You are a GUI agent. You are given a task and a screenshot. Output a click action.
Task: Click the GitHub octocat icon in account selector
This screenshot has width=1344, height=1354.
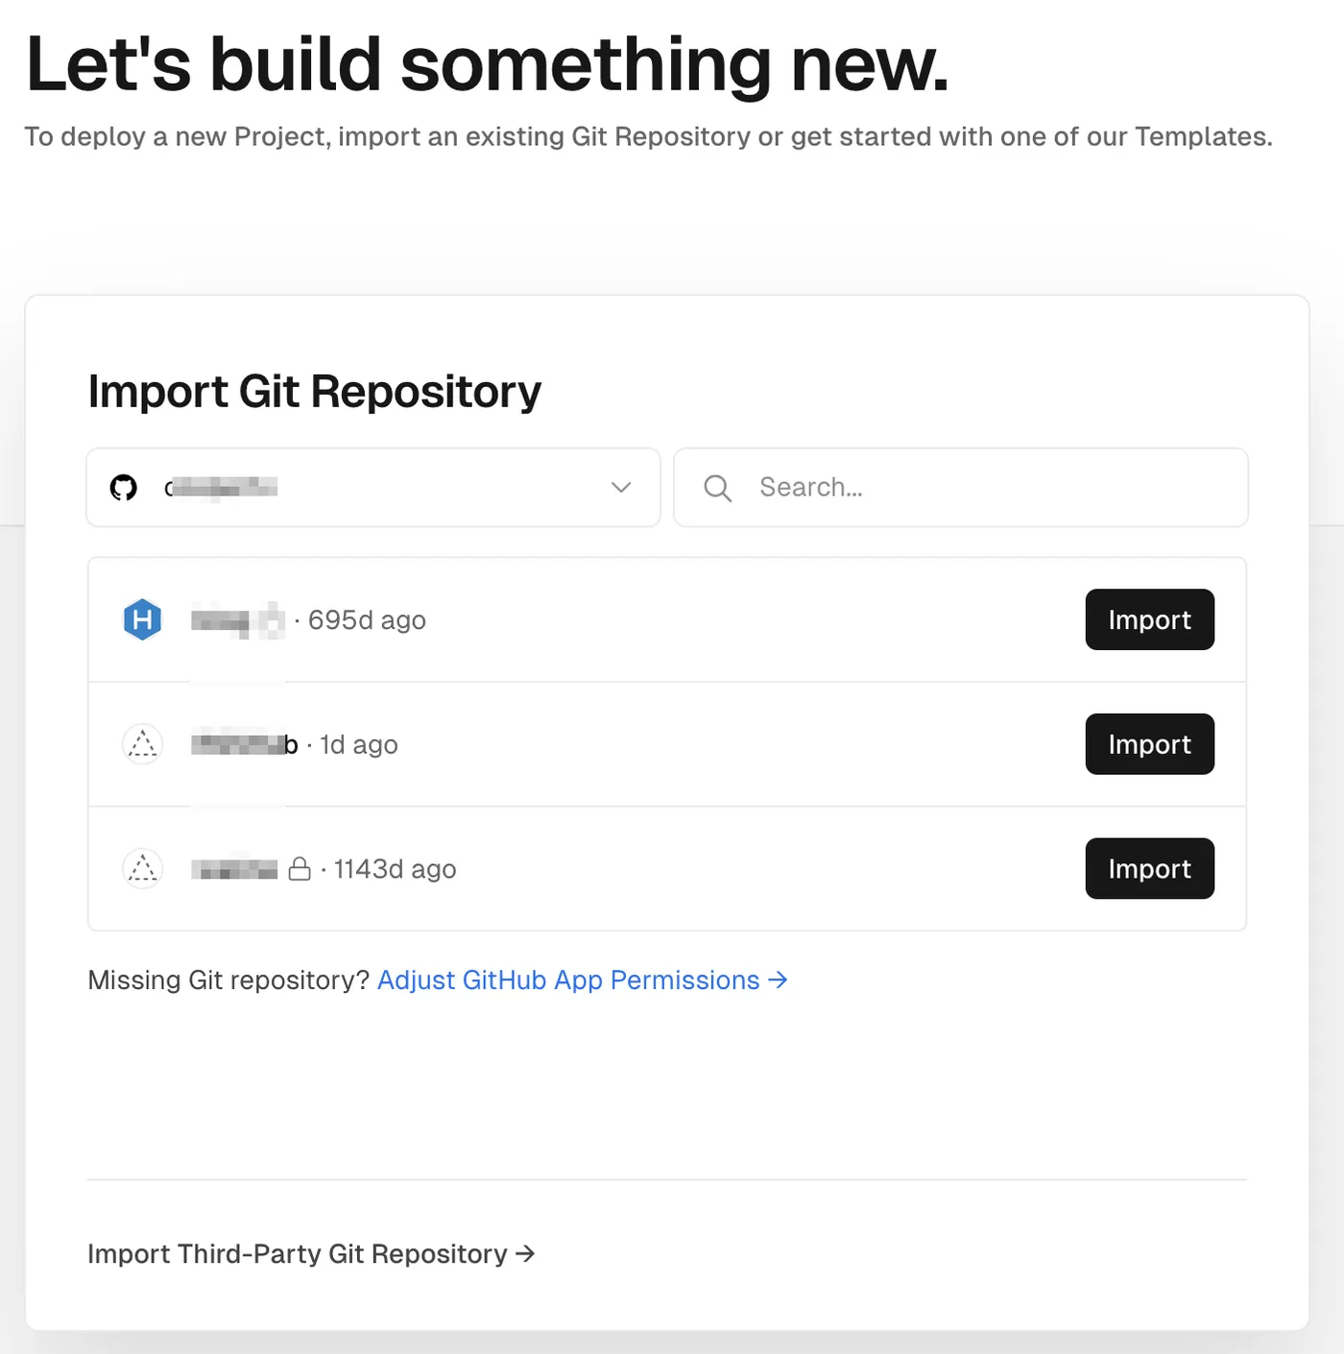click(124, 488)
